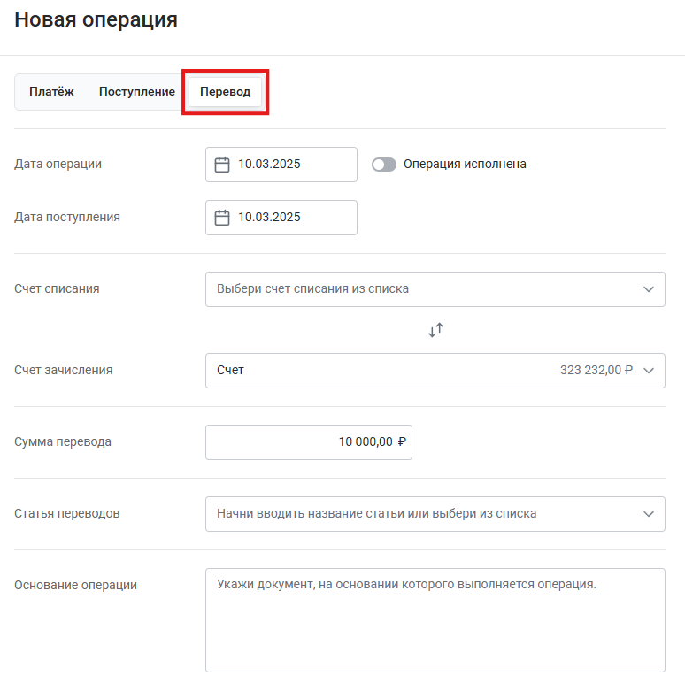The width and height of the screenshot is (685, 691).
Task: Swap accounts using the up-down arrows icon
Action: click(x=435, y=330)
